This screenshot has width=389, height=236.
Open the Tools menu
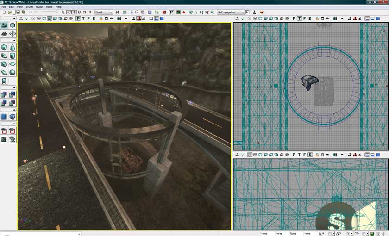(x=49, y=7)
